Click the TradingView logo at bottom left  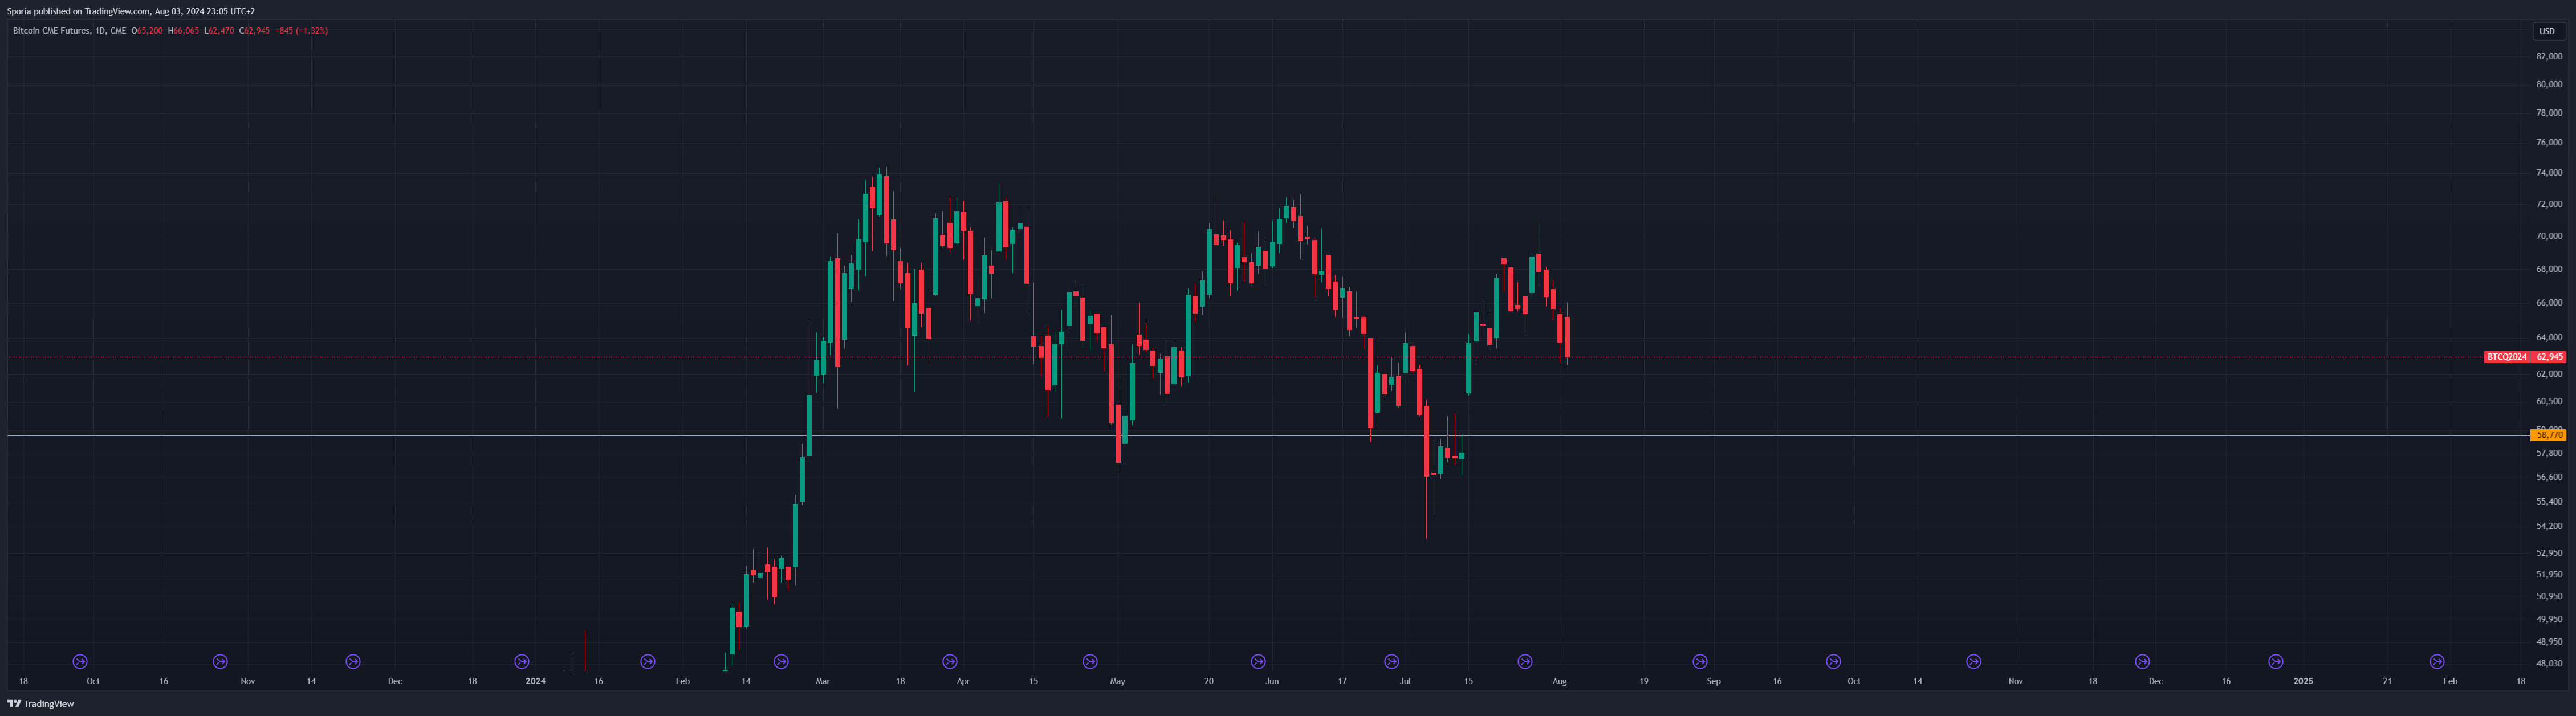click(x=41, y=704)
